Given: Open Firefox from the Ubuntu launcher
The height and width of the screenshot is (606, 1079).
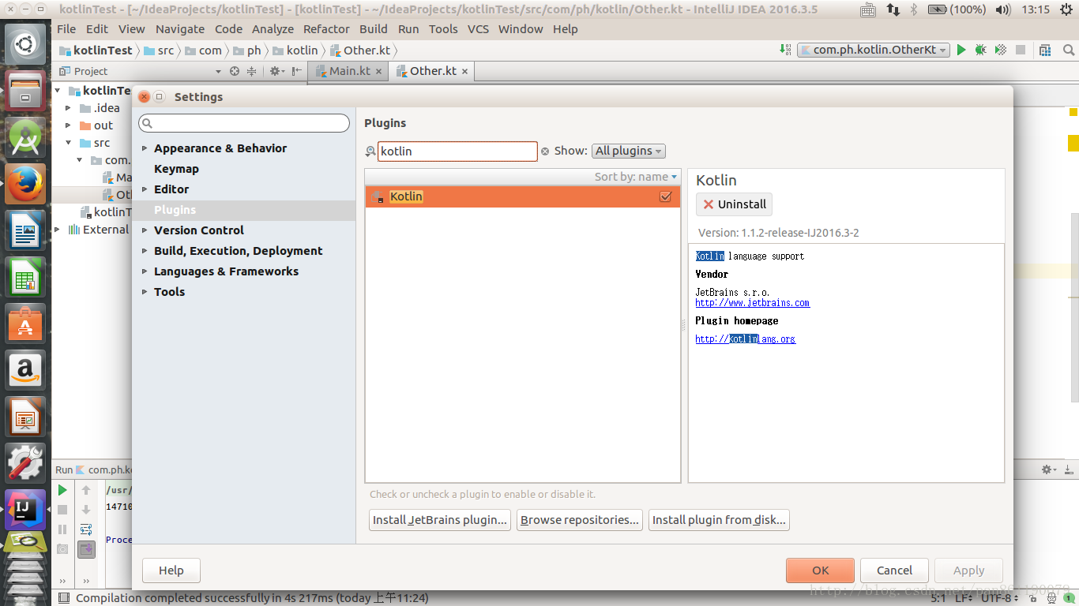Looking at the screenshot, I should pyautogui.click(x=27, y=185).
